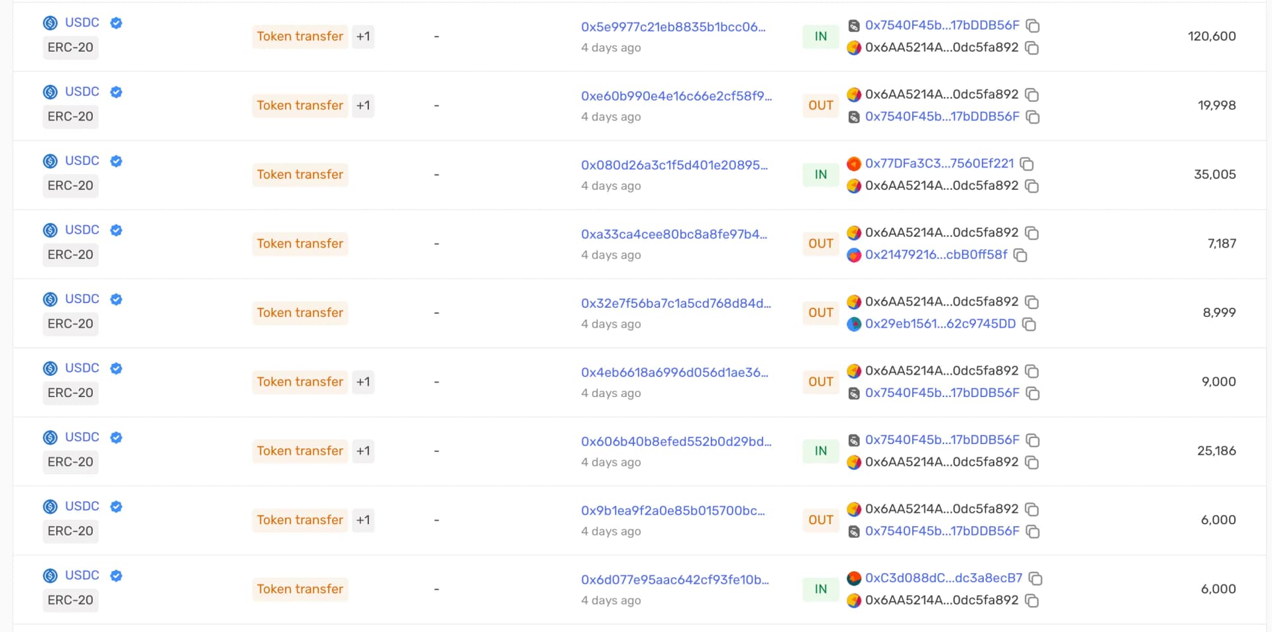Click the USDC token logo in the first row
1272x632 pixels.
click(50, 22)
